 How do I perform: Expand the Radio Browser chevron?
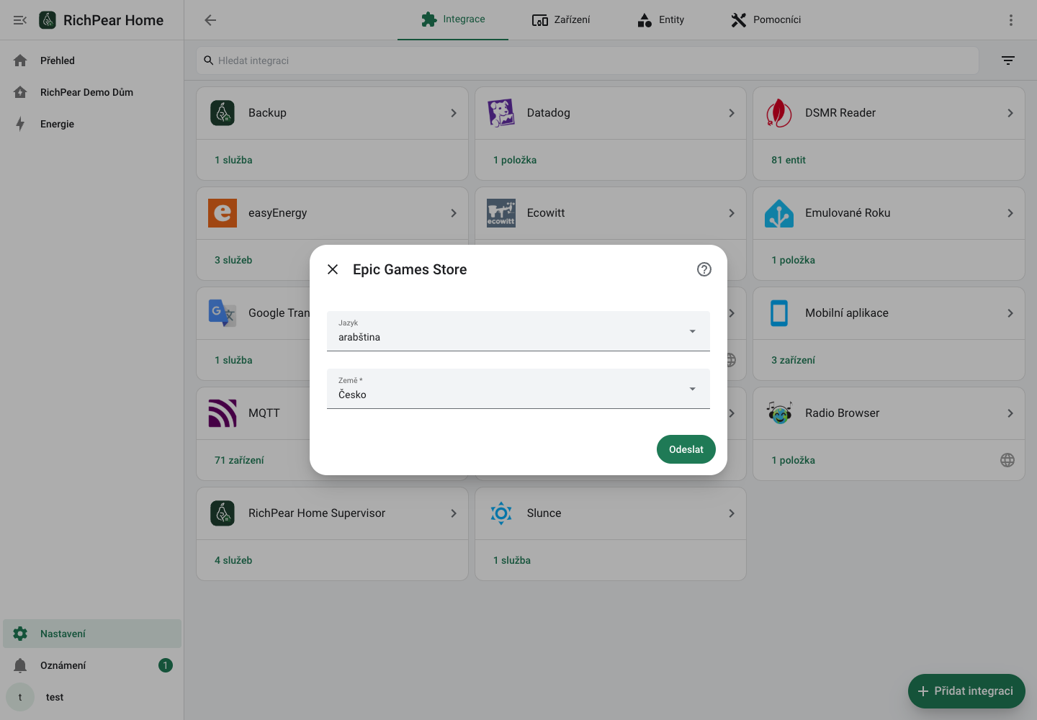[x=1010, y=413]
